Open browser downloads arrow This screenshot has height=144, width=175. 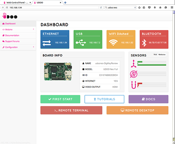point(155,8)
